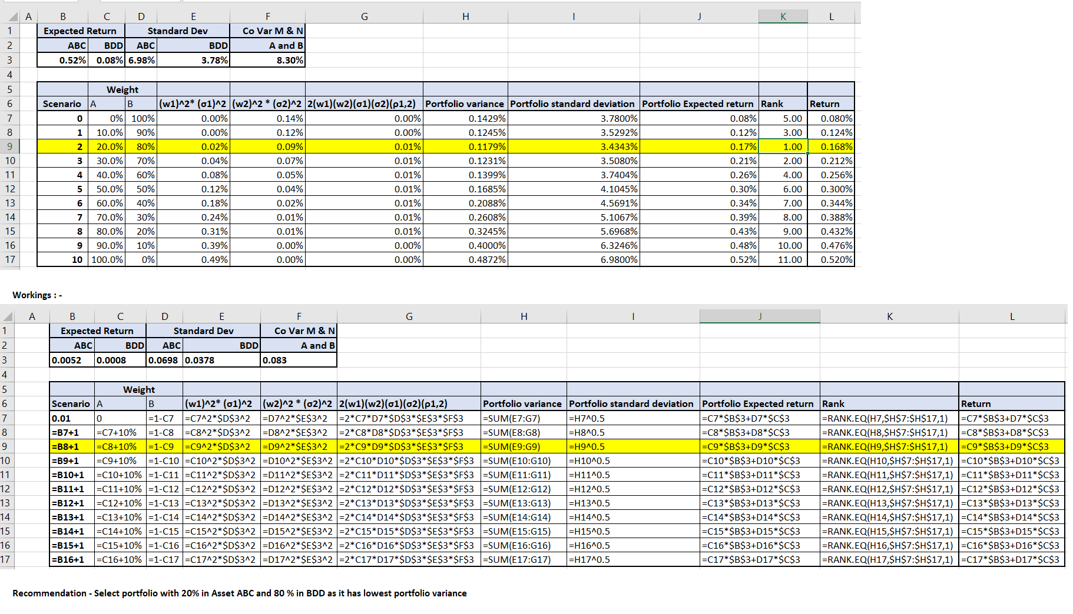Image resolution: width=1073 pixels, height=614 pixels.
Task: Select the top 'Scenario' header cell
Action: pos(62,104)
